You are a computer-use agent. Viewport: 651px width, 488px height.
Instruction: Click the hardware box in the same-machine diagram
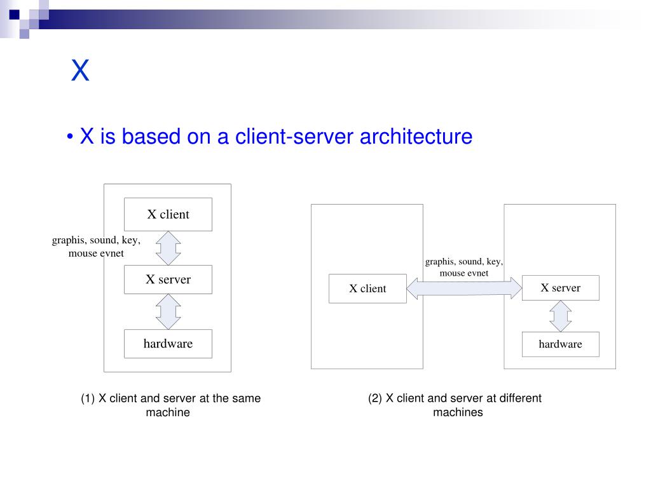coord(168,344)
